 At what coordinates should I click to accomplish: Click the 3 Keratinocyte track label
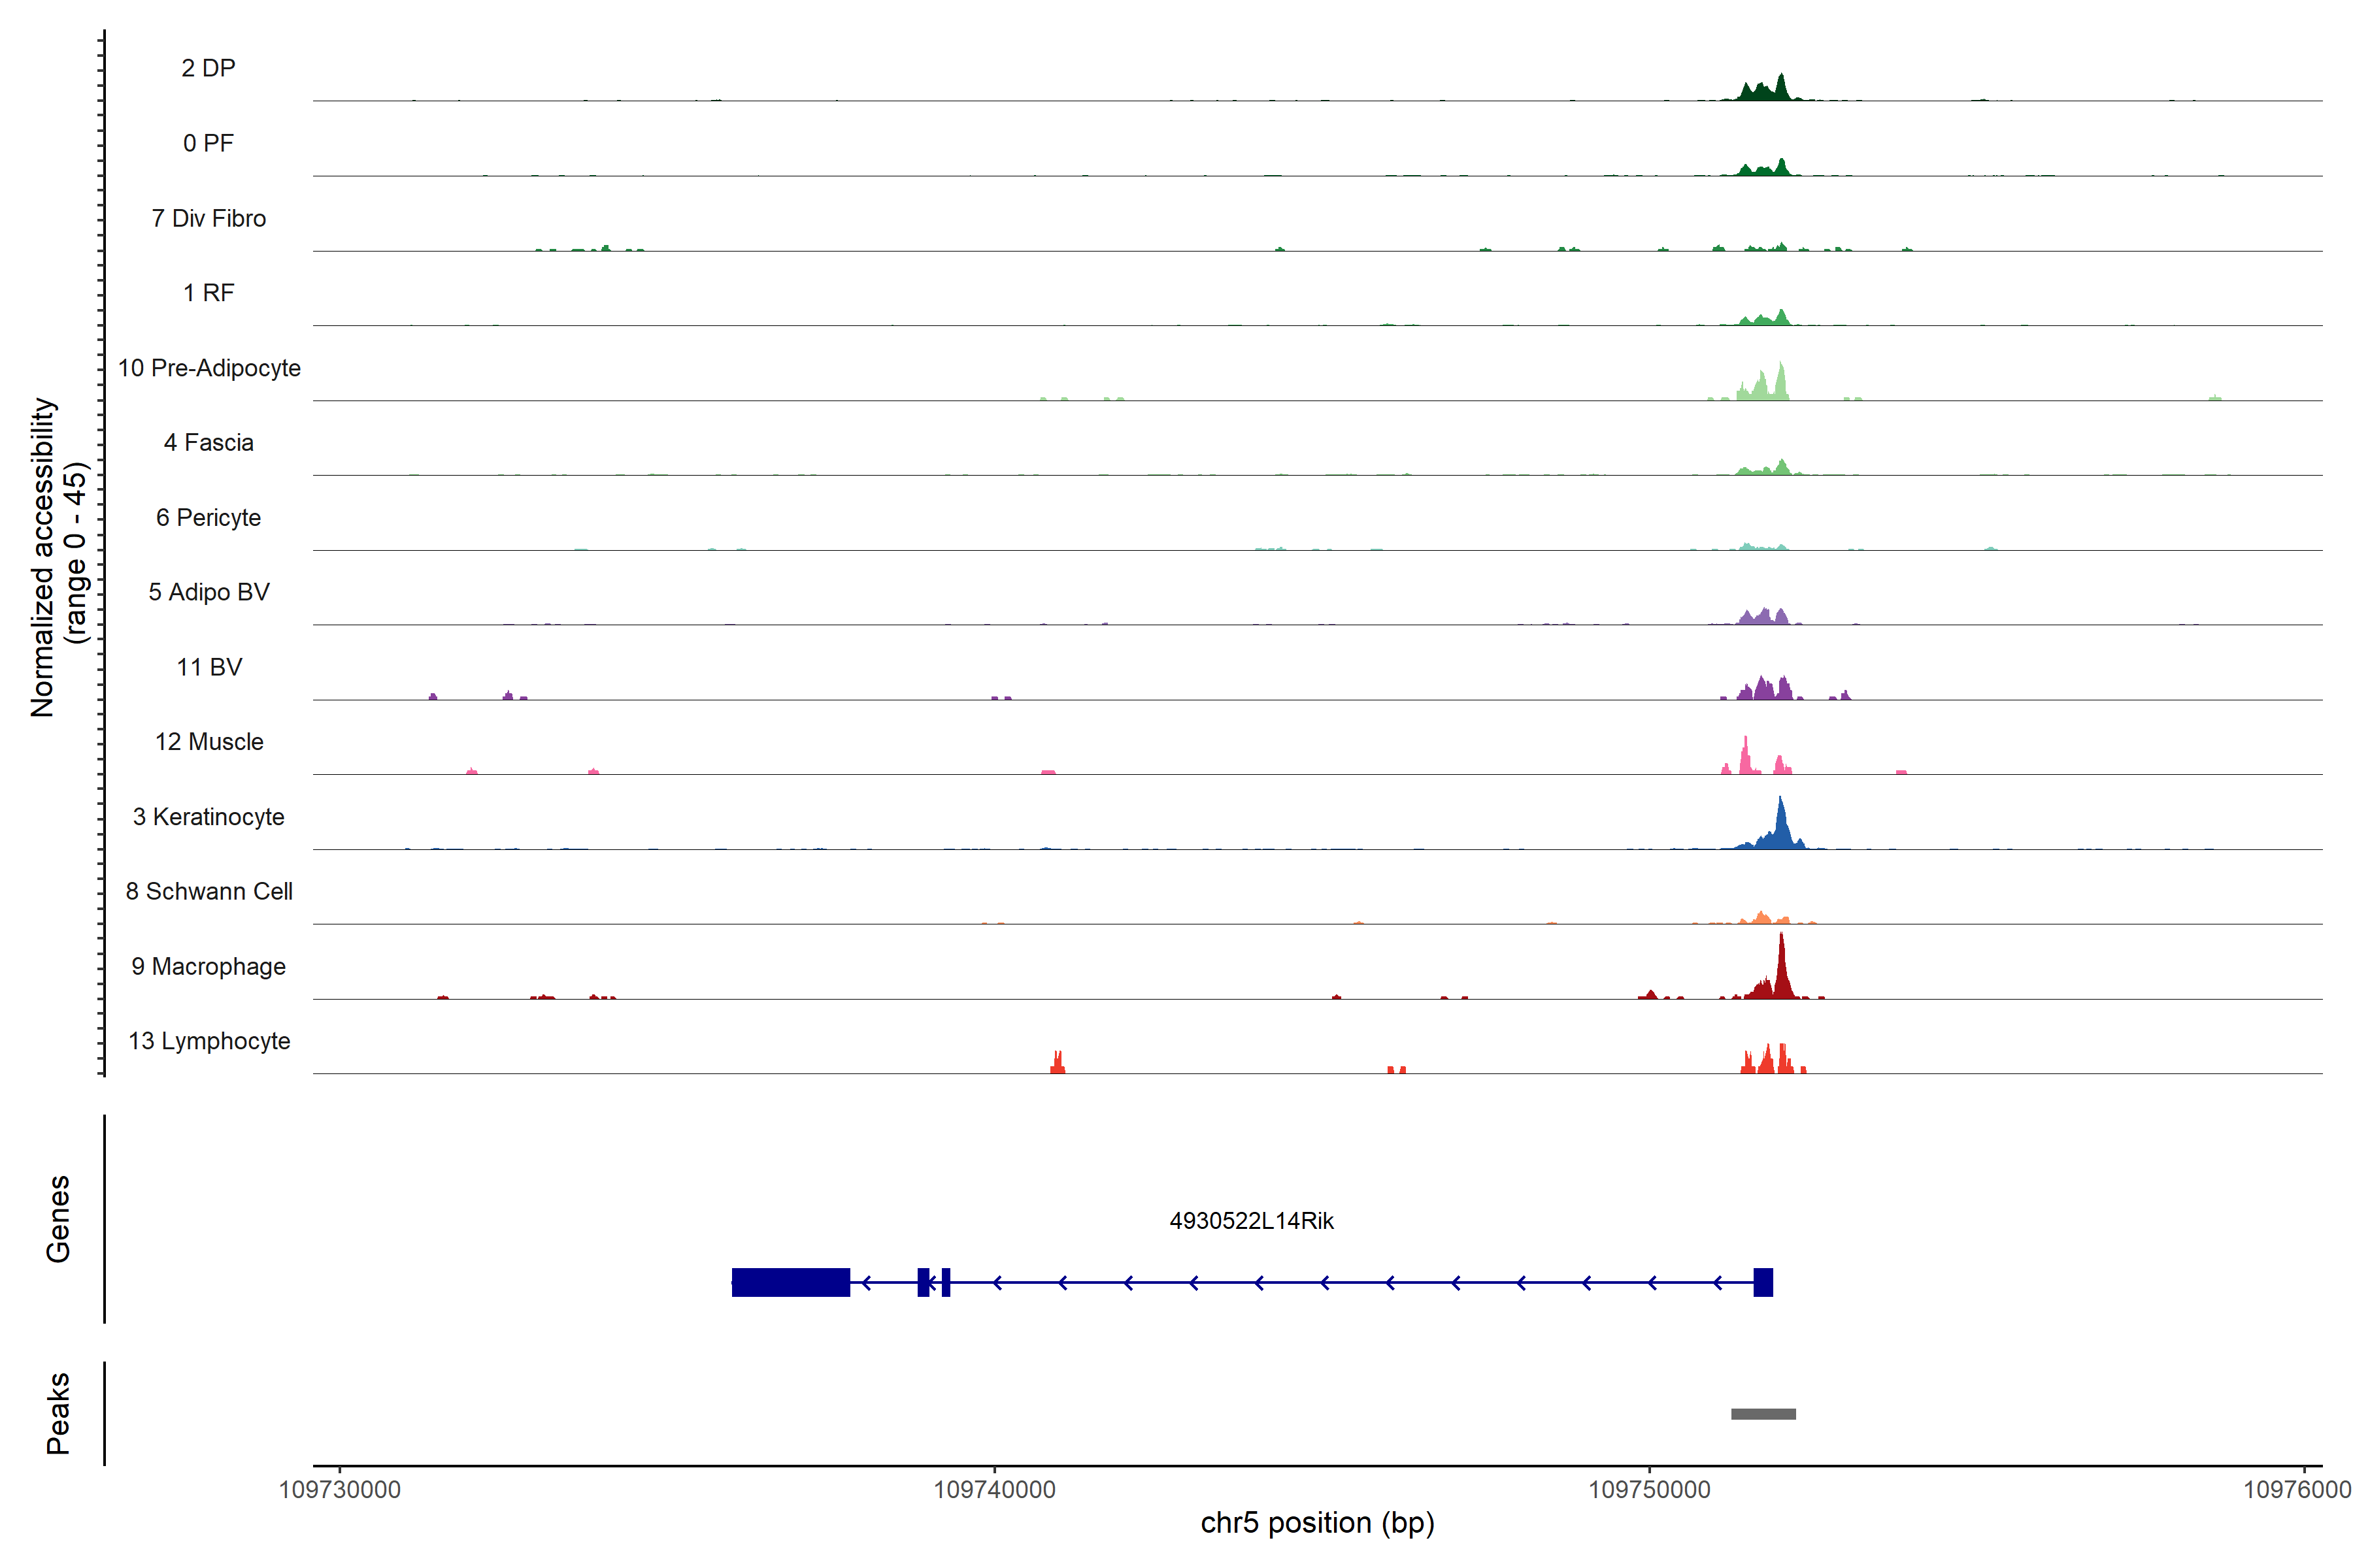click(x=208, y=817)
